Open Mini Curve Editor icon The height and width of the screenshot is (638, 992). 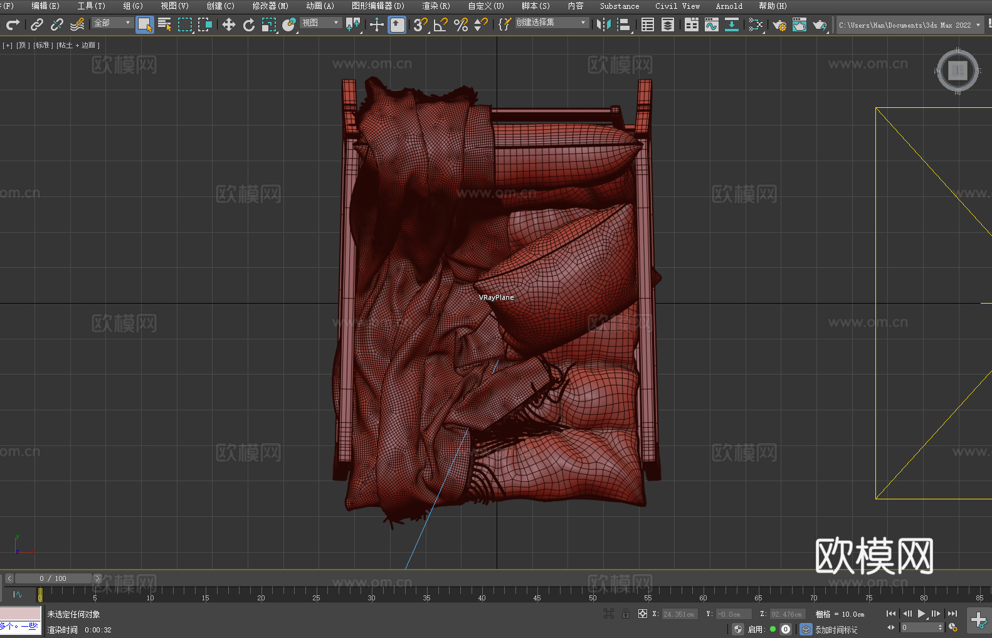tap(18, 595)
